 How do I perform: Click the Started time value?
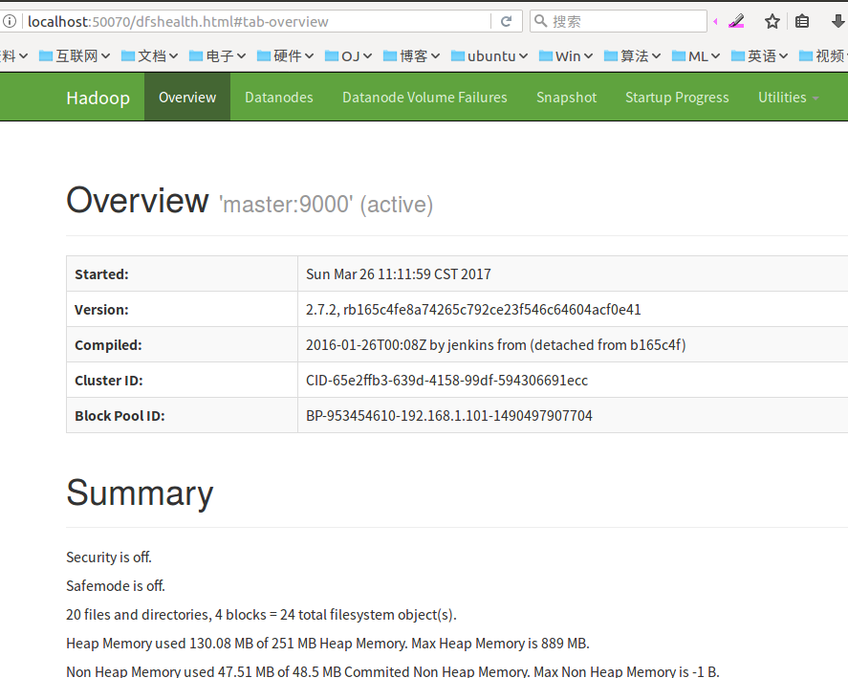399,274
